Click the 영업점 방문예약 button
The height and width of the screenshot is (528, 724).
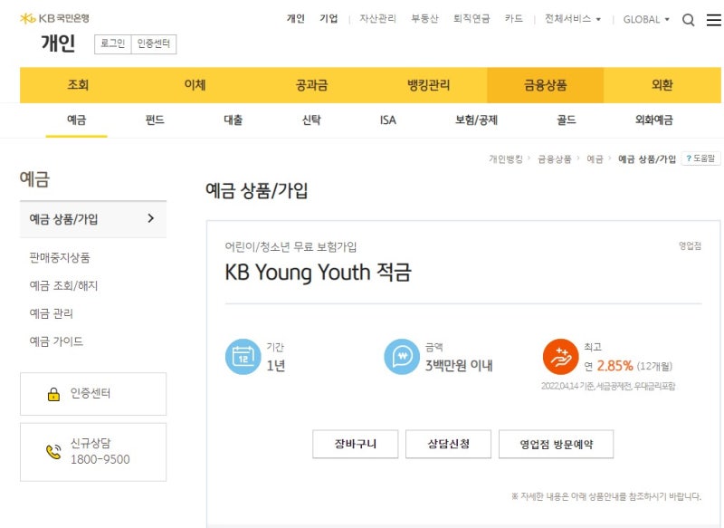click(556, 444)
